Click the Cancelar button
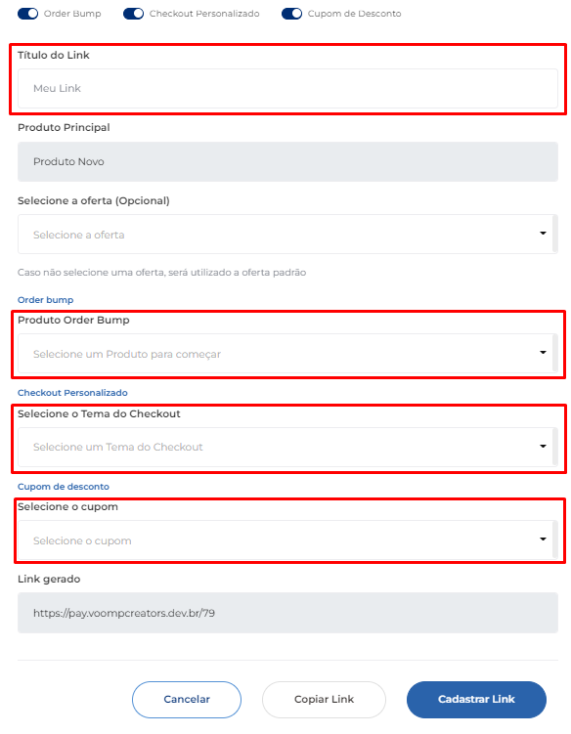Viewport: 571px width, 734px height. 187,700
